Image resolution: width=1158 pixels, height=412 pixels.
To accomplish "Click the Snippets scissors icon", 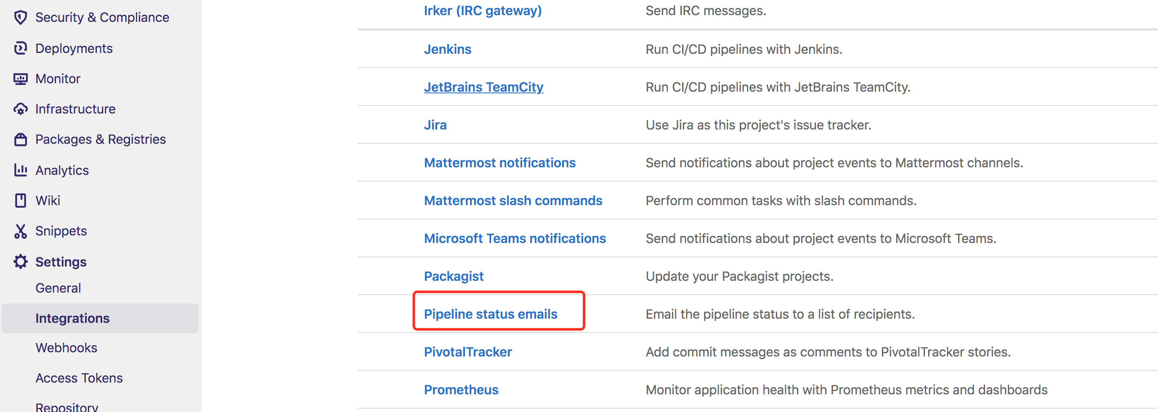I will click(x=20, y=231).
